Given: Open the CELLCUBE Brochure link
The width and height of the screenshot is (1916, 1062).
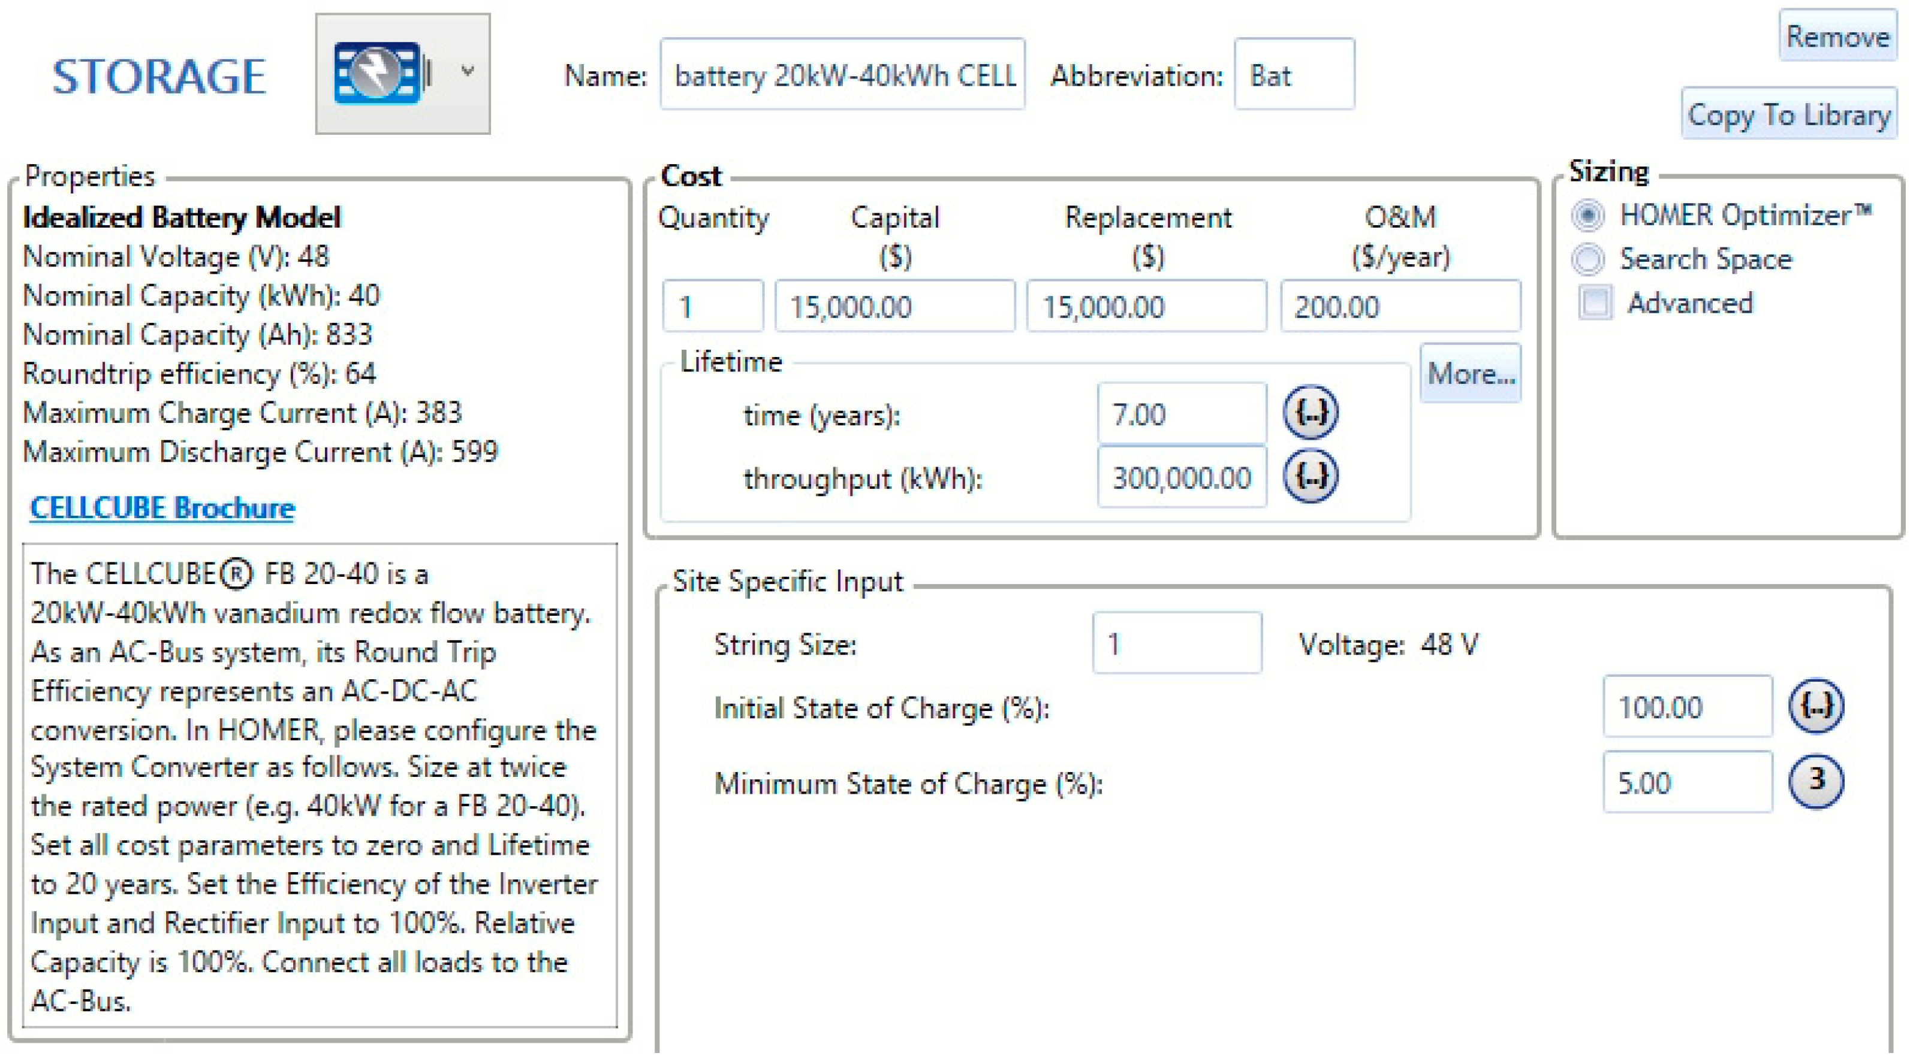Looking at the screenshot, I should [x=162, y=509].
